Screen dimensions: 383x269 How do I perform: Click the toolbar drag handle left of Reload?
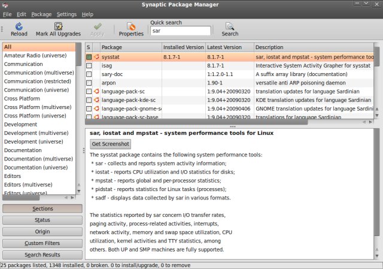coord(2,29)
